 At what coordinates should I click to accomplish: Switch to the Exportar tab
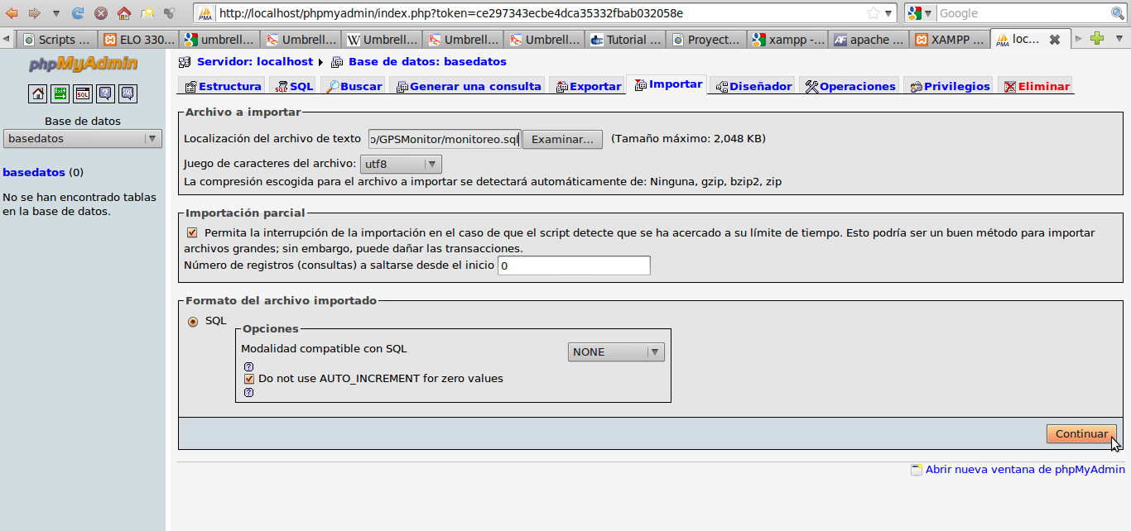point(586,86)
